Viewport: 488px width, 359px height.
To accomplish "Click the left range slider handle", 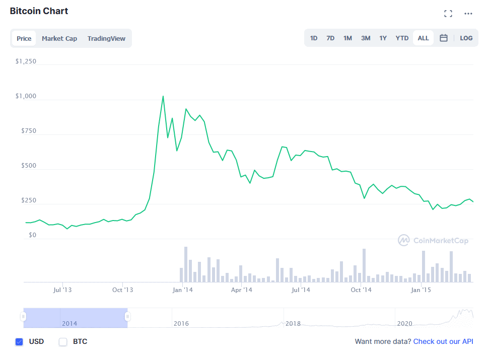I will tap(23, 317).
